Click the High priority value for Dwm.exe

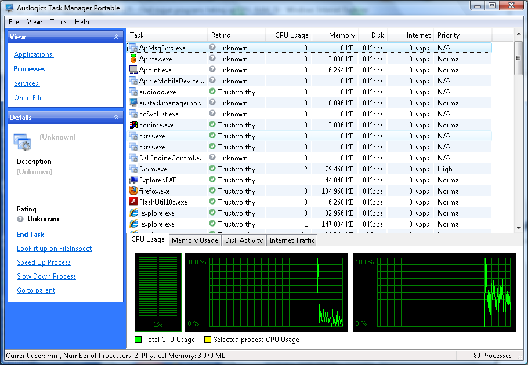(445, 169)
